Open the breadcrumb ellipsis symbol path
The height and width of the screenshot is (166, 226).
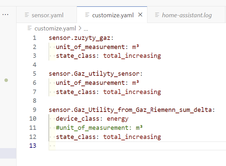[86, 30]
